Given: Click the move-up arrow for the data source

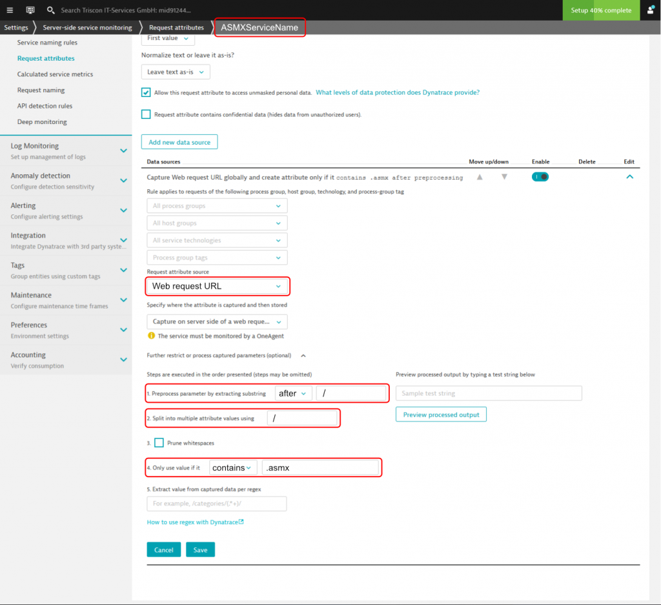Looking at the screenshot, I should 479,176.
